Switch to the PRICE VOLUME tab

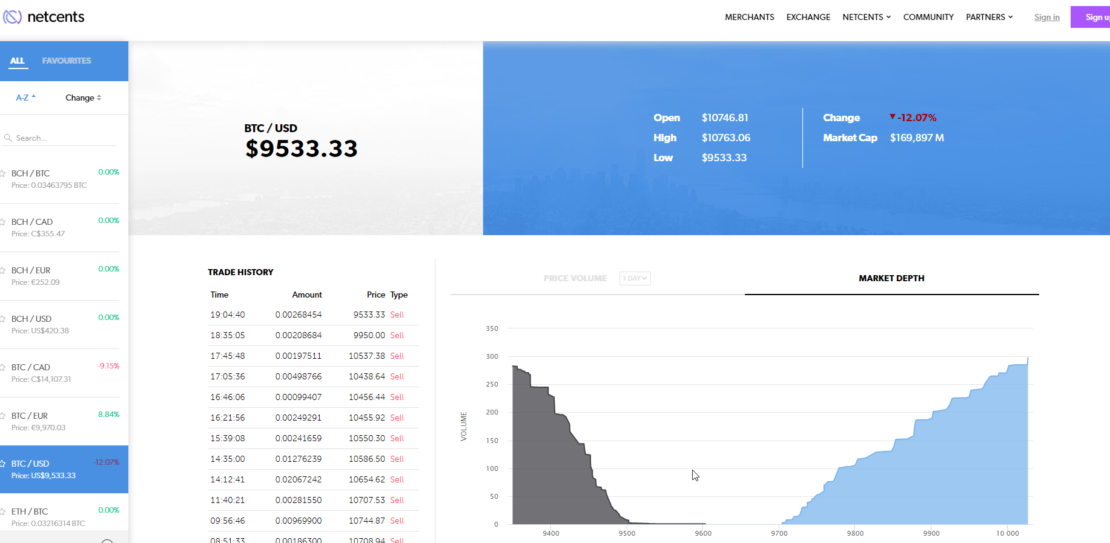(x=575, y=278)
